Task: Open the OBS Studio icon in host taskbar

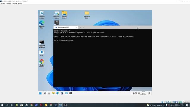Action: click(x=65, y=105)
